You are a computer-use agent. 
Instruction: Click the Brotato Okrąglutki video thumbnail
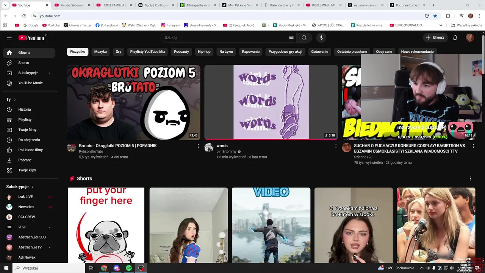tap(134, 102)
